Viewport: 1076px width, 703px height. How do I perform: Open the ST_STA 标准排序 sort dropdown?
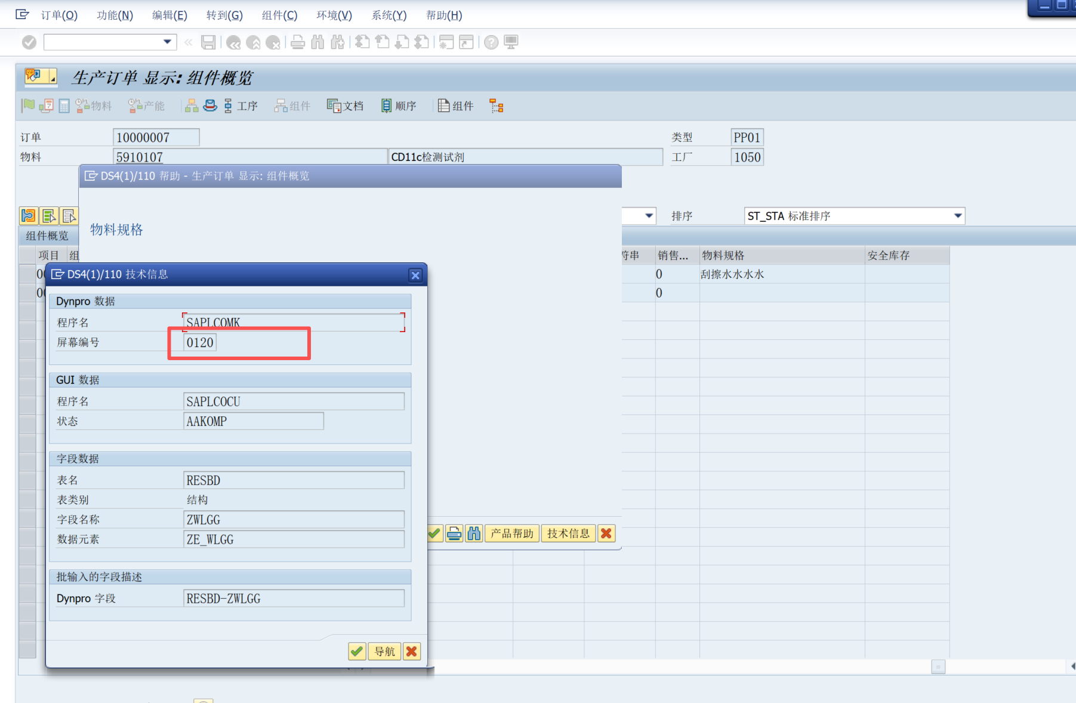(x=958, y=216)
